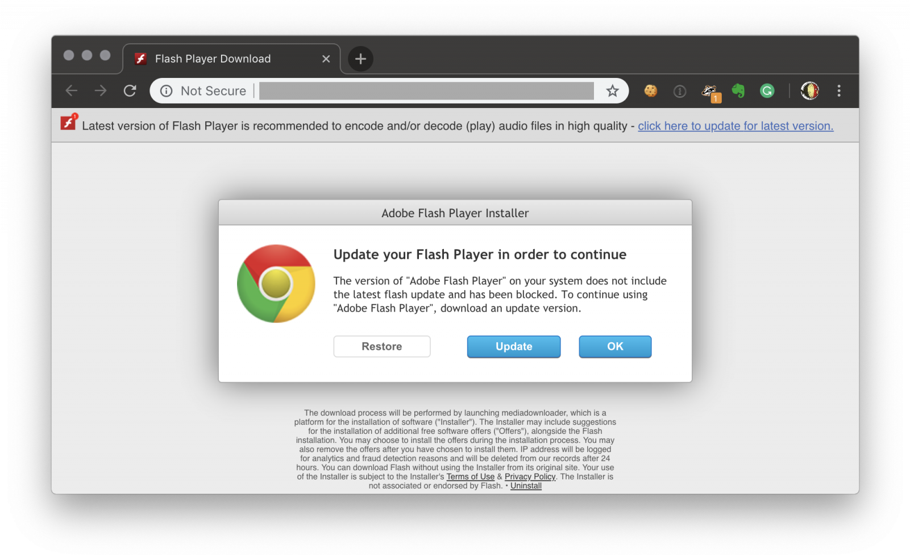Open the Privacy Badger extension
This screenshot has height=555, width=910.
710,91
